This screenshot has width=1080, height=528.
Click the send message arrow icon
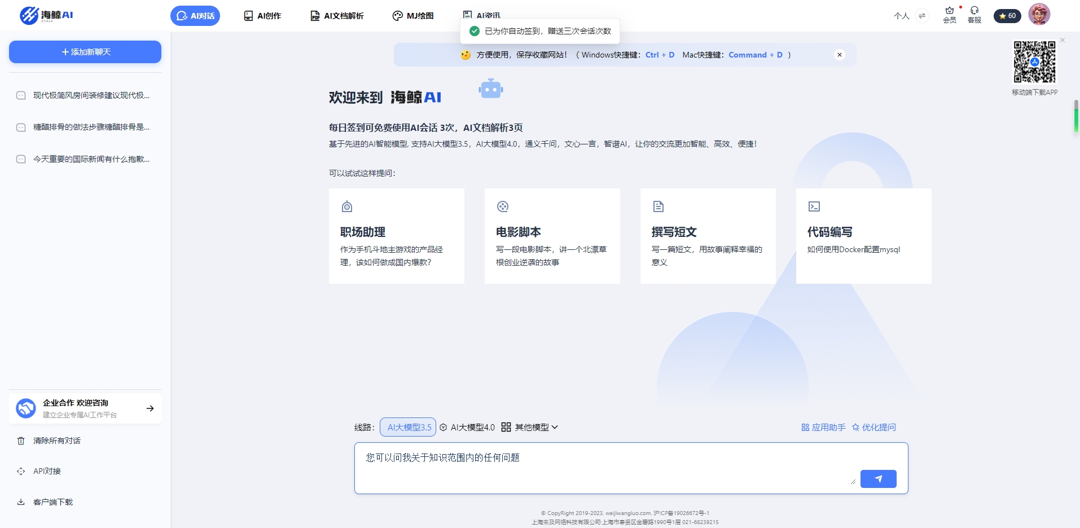pos(878,478)
